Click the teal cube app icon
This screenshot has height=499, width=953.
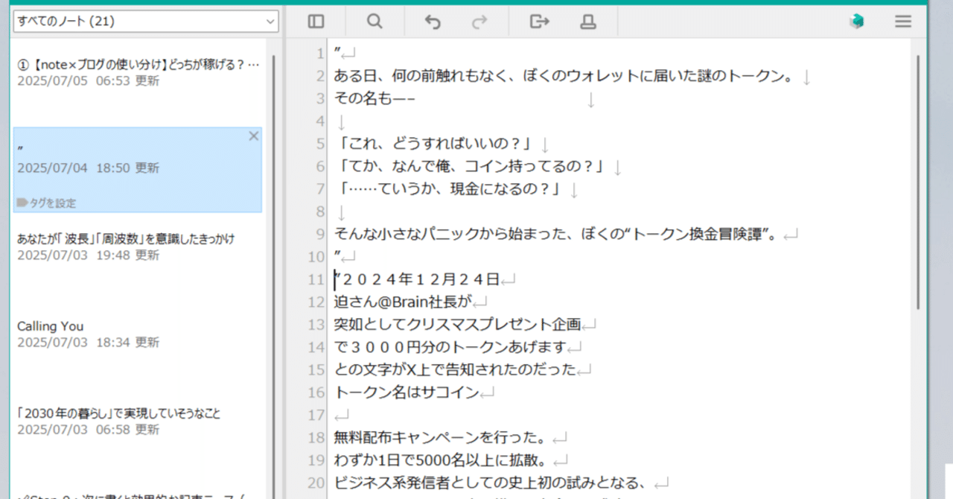(x=857, y=22)
